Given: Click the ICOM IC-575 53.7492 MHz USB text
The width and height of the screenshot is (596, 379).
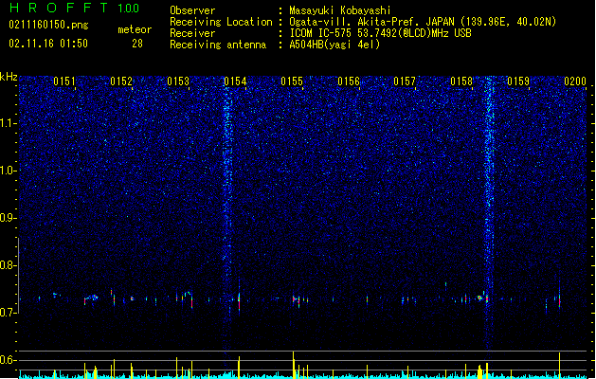Looking at the screenshot, I should click(380, 33).
